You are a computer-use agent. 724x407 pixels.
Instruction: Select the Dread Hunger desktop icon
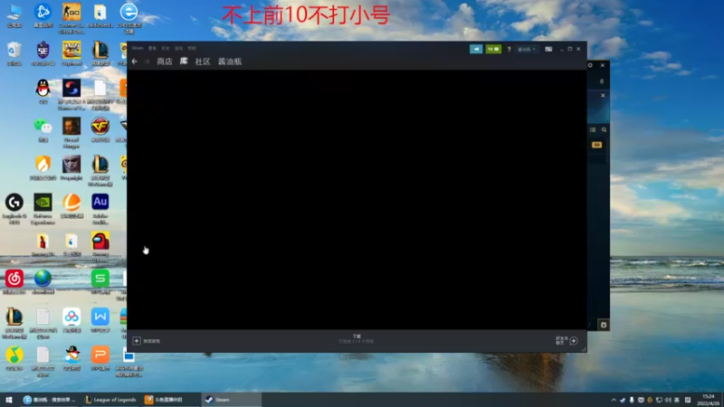[71, 133]
